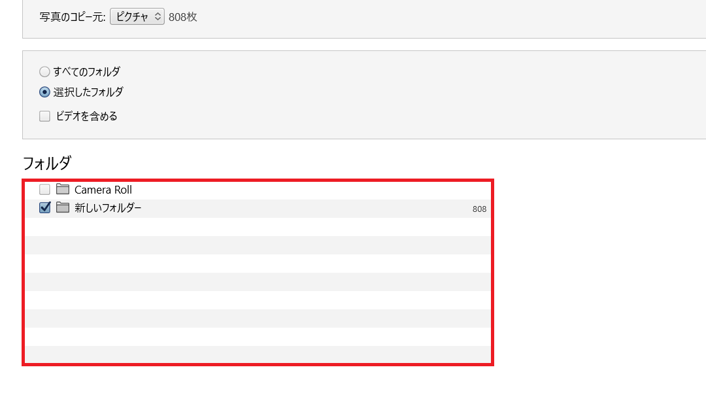The image size is (706, 397).
Task: Click the 808 count in 新しいフォルダー row
Action: [x=479, y=209]
